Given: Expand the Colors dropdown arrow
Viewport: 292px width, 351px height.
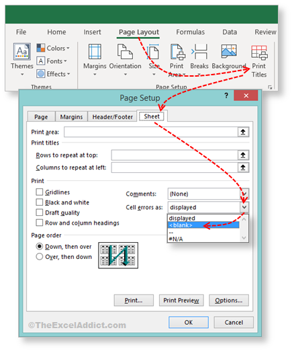Looking at the screenshot, I should pos(68,48).
